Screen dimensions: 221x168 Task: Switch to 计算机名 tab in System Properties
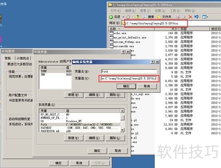coord(23,58)
